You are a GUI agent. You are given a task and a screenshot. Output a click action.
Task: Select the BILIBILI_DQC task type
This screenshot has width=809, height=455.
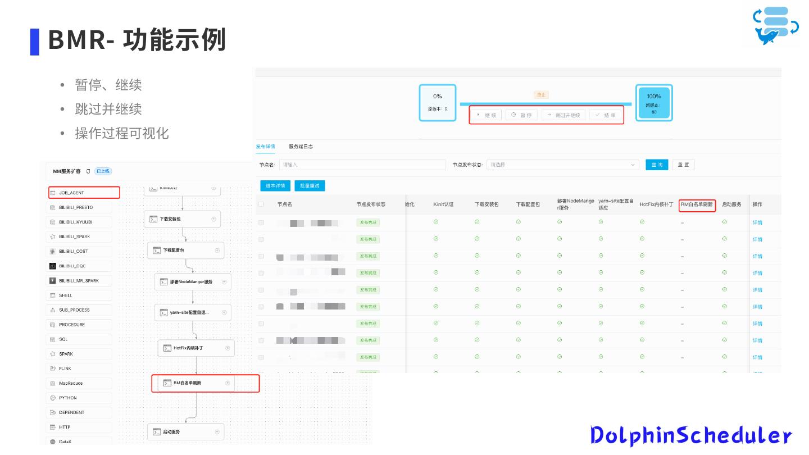coord(79,266)
